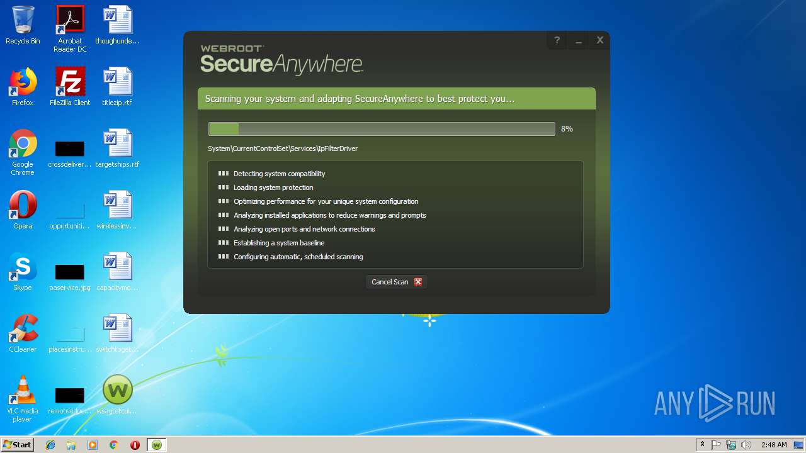
Task: Open Chrome from the taskbar
Action: click(x=114, y=445)
